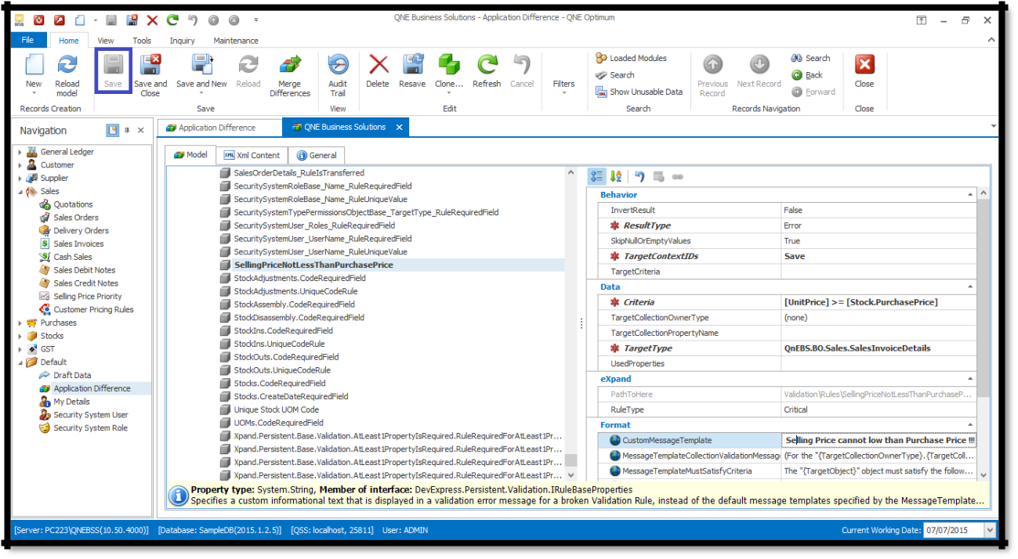Click the Reload model icon
The image size is (1018, 559).
click(67, 64)
